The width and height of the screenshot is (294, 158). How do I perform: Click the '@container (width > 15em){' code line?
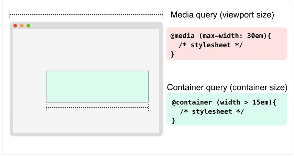(224, 102)
